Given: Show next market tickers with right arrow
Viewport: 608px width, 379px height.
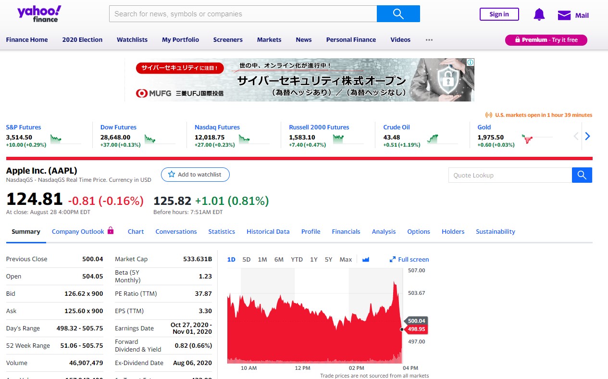Looking at the screenshot, I should coord(587,136).
